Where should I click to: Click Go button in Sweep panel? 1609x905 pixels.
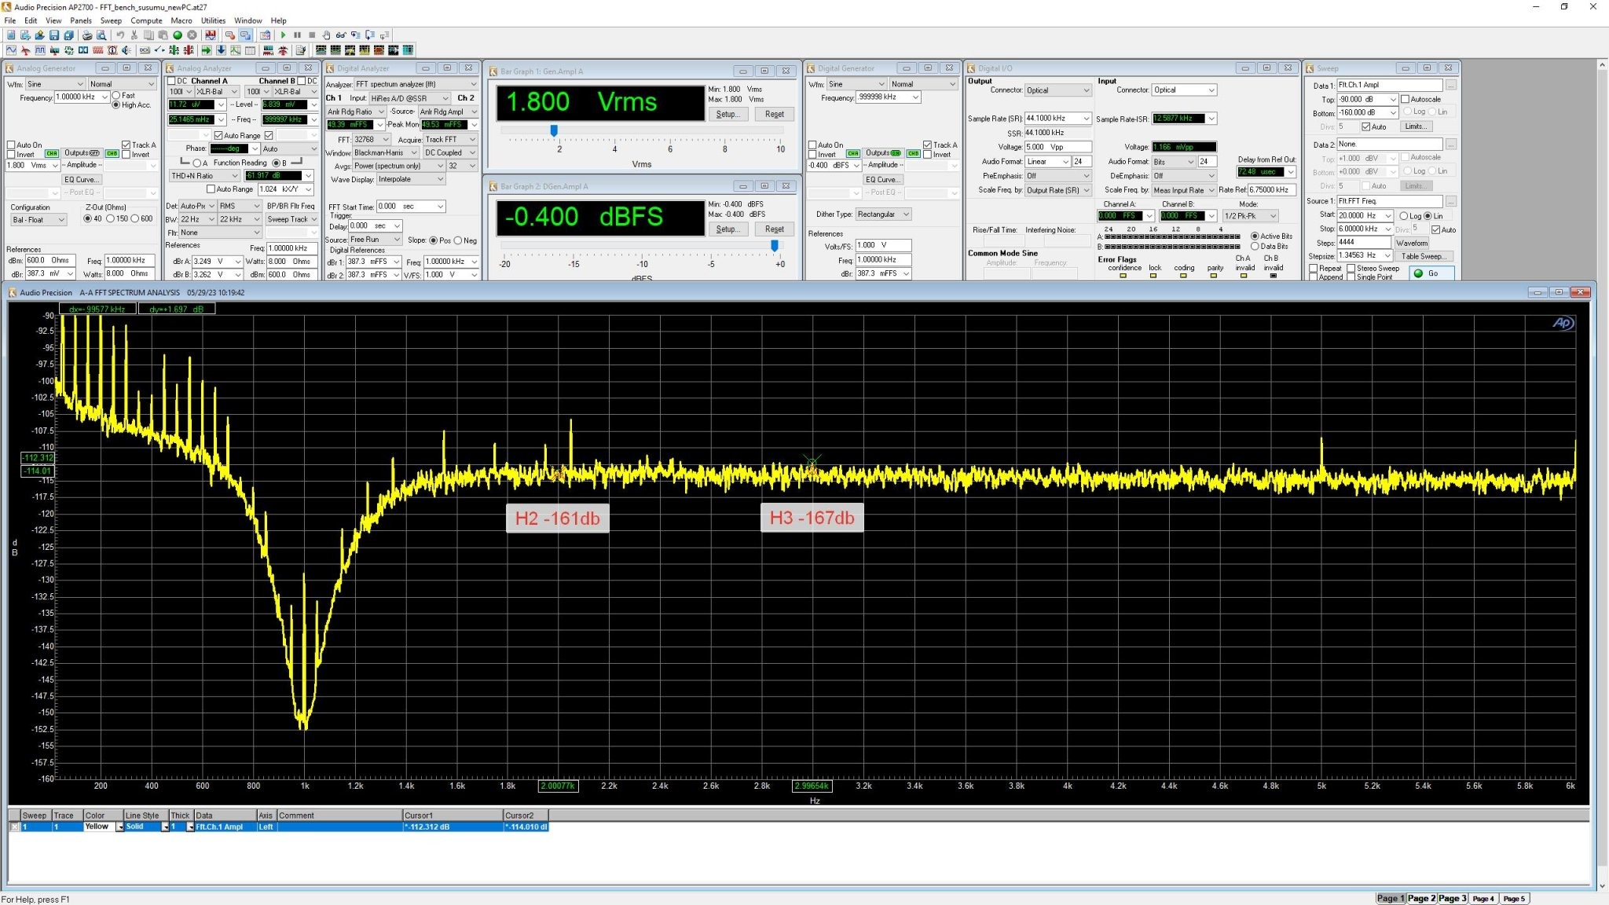1432,273
